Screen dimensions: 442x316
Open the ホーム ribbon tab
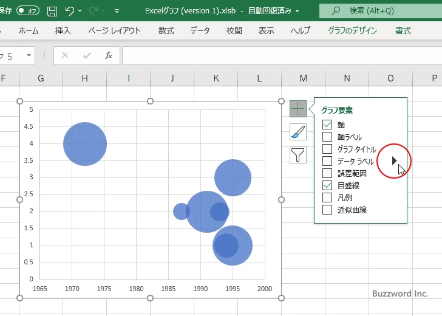click(29, 30)
